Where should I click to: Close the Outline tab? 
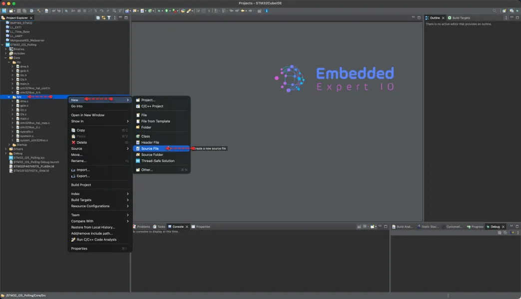(443, 18)
